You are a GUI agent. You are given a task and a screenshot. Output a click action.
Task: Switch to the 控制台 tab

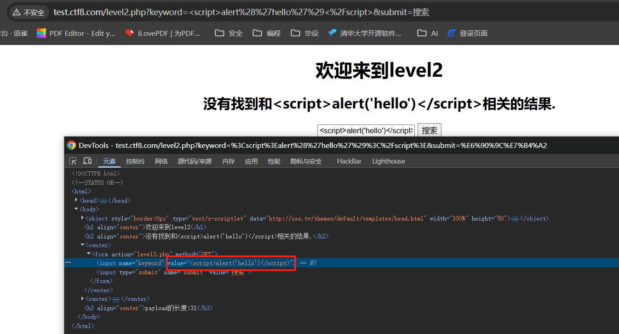click(x=135, y=161)
